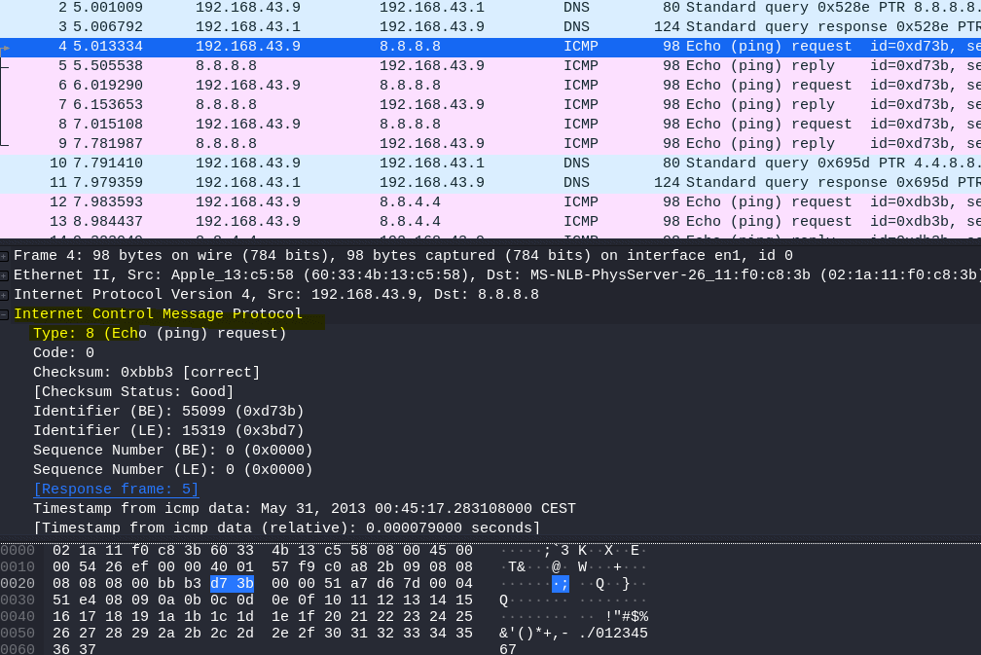
Task: Click hex bytes 36 37 in row 0060
Action: click(74, 649)
